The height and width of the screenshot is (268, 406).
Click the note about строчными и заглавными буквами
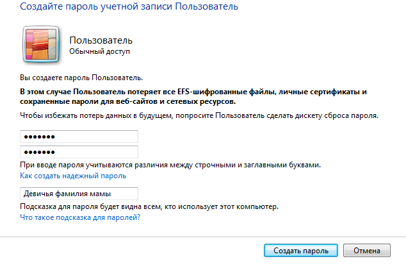tap(170, 165)
